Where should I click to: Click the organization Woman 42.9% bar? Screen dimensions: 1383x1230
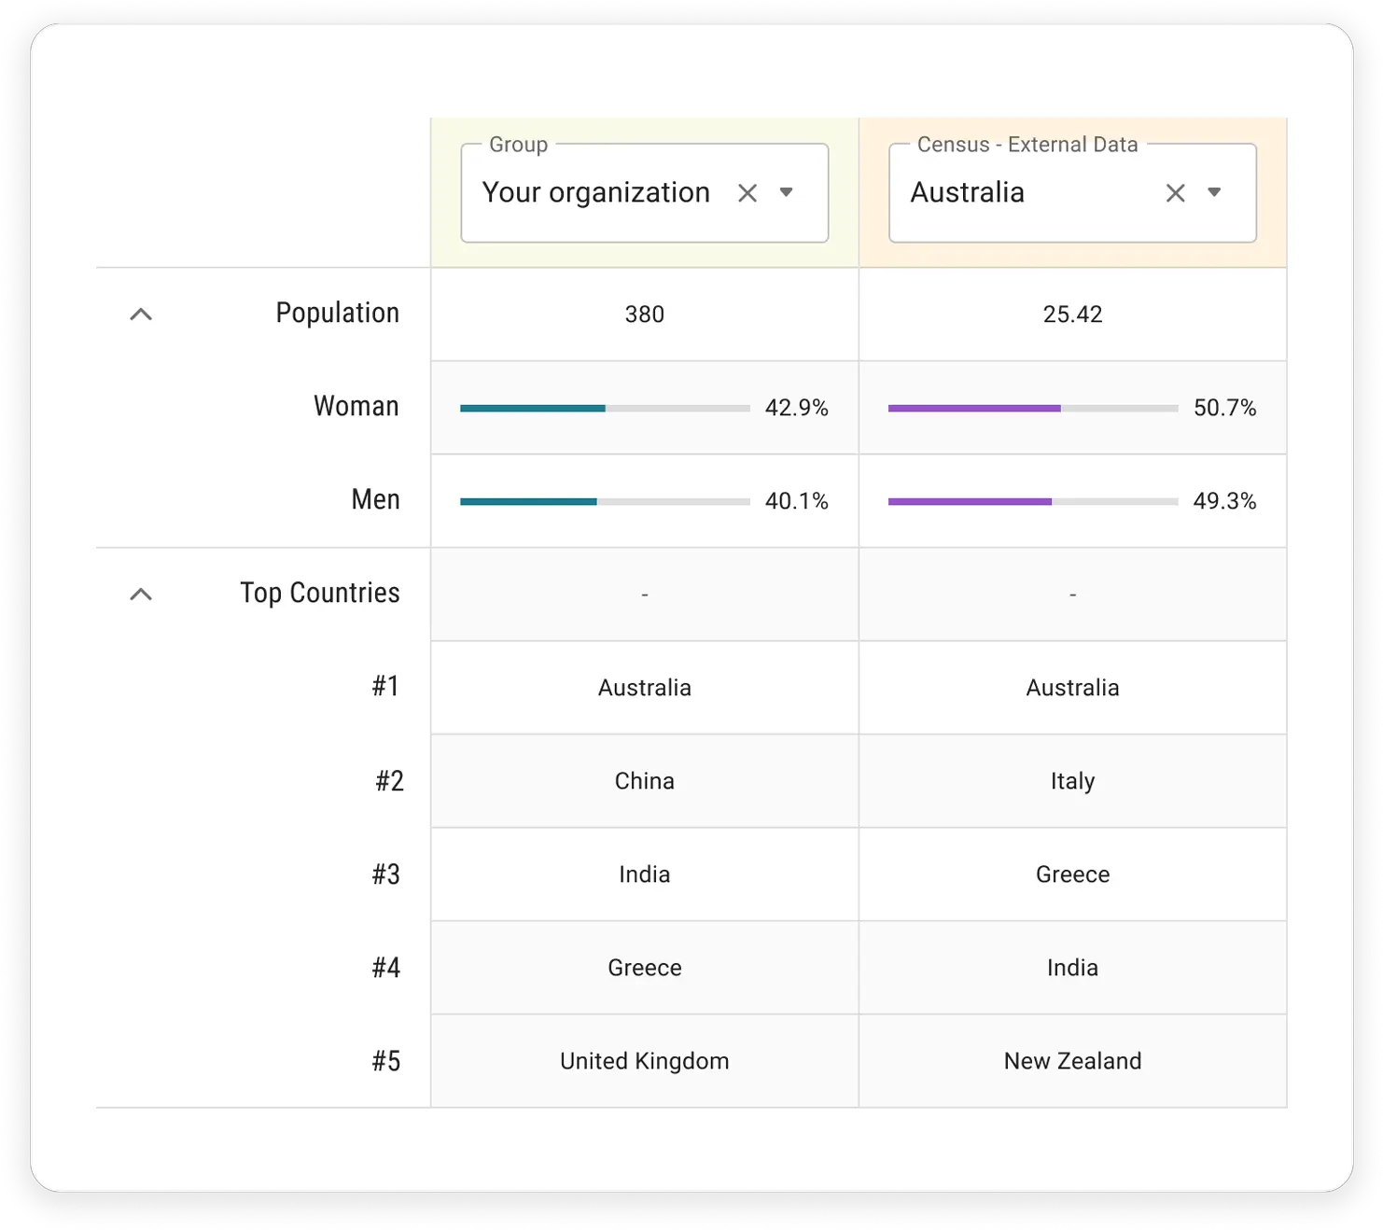[x=605, y=408]
